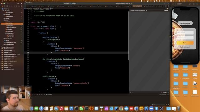Screen dimensions: 200x112
Task: Switch to the ProductCell editor tab
Action: 159,6
